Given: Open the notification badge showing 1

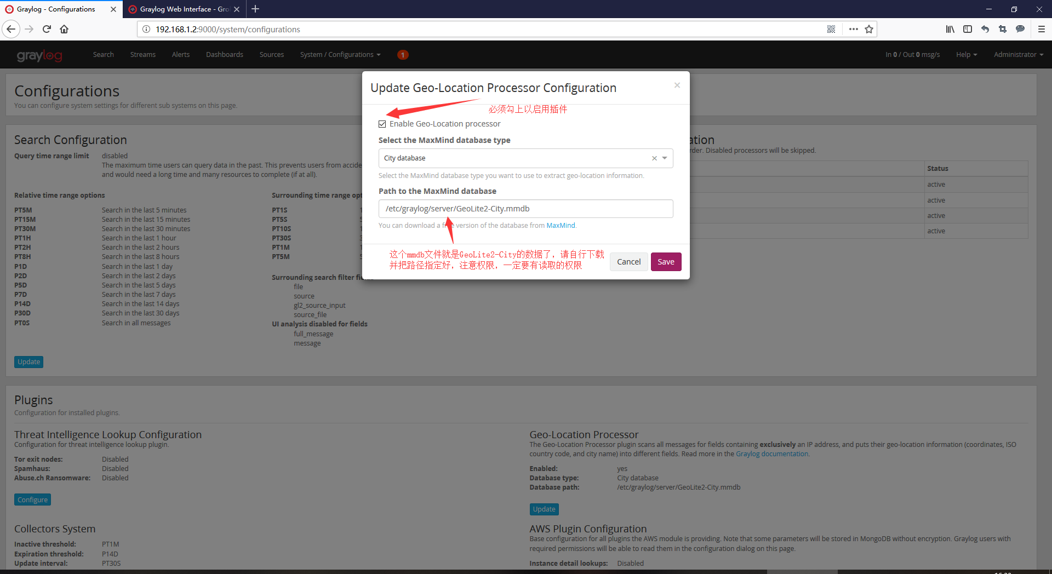Looking at the screenshot, I should 403,55.
